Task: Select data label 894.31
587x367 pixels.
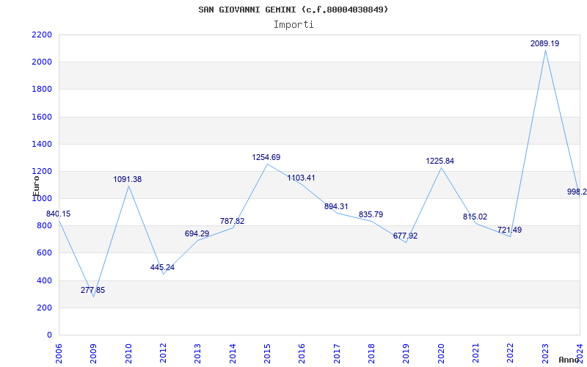Action: pos(336,206)
